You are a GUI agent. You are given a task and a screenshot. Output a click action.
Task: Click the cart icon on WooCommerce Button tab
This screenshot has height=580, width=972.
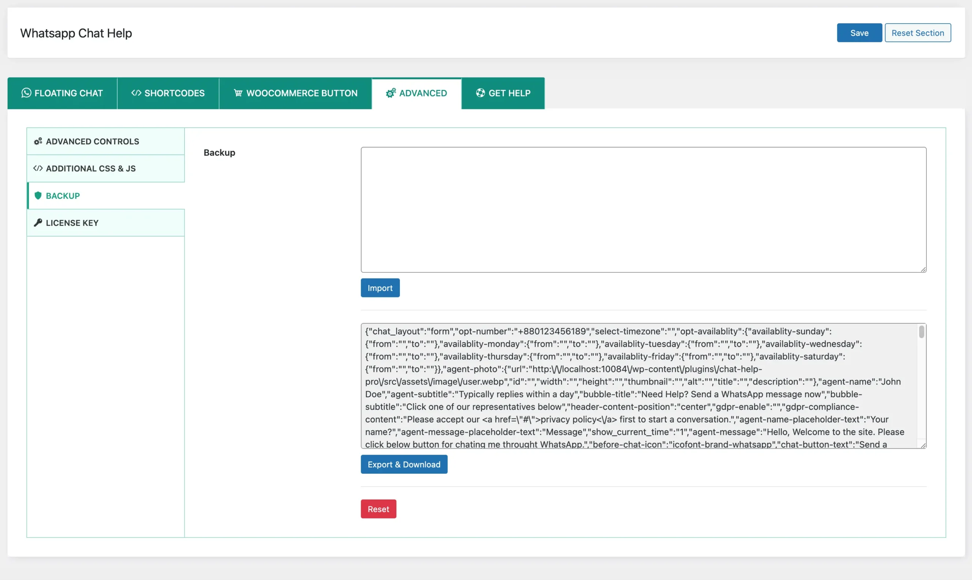238,93
